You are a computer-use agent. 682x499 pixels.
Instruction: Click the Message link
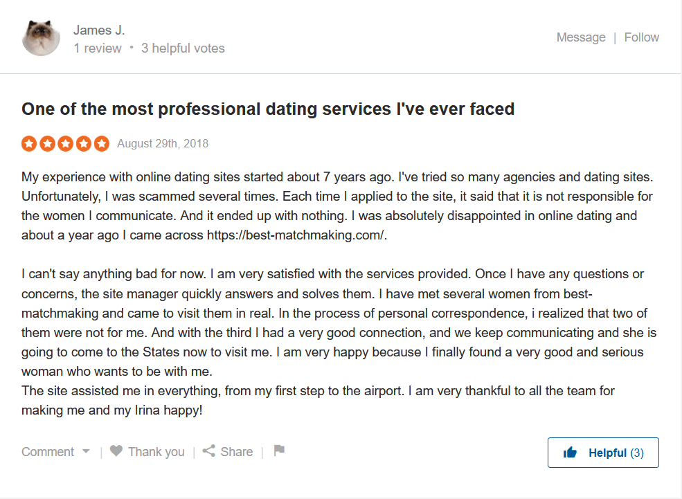(581, 37)
